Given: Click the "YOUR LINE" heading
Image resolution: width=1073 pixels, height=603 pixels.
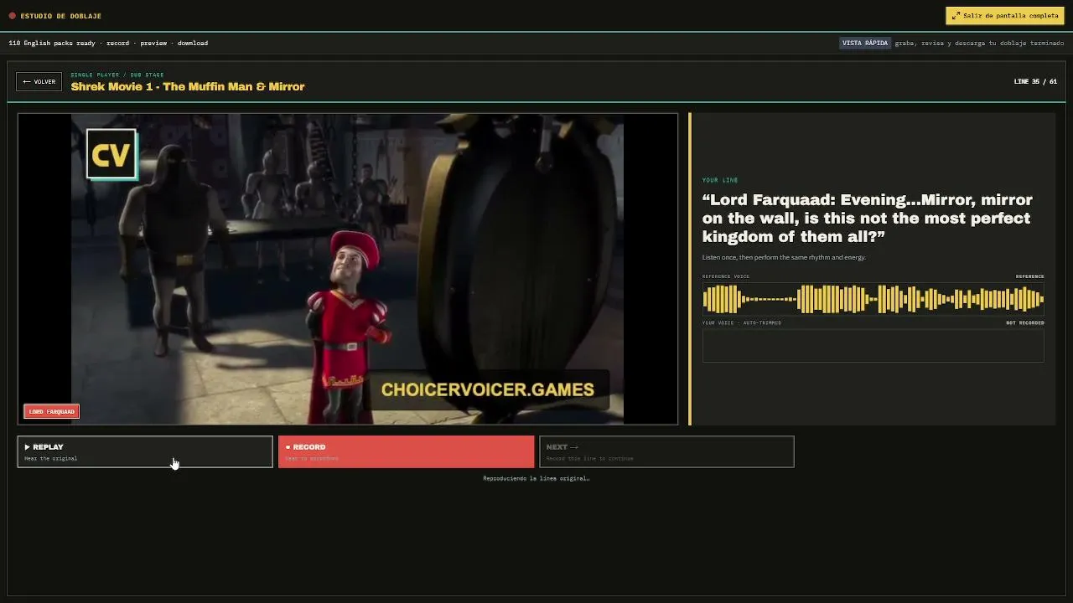Looking at the screenshot, I should tap(720, 180).
